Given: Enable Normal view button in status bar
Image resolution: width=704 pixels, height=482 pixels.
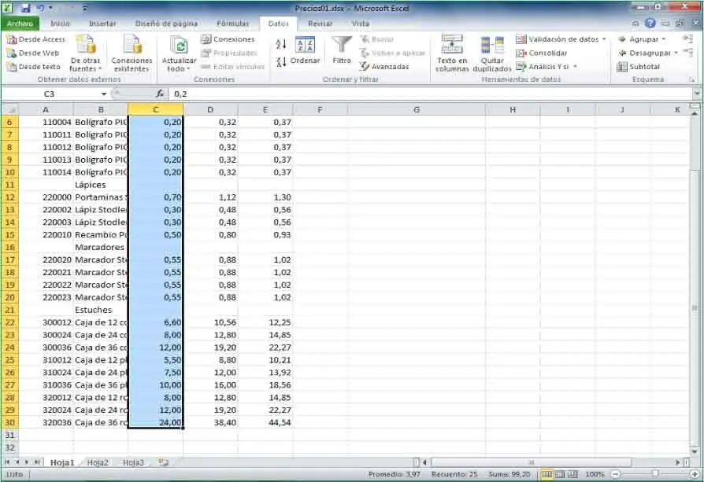Looking at the screenshot, I should click(x=547, y=475).
